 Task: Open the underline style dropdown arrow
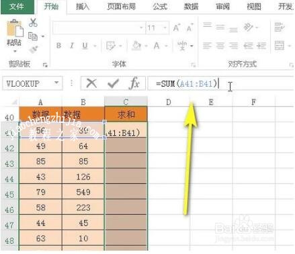[x=95, y=46]
